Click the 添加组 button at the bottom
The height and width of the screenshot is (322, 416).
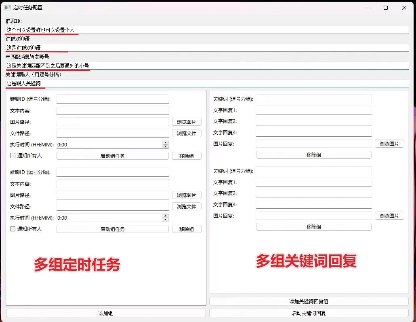[x=106, y=313]
